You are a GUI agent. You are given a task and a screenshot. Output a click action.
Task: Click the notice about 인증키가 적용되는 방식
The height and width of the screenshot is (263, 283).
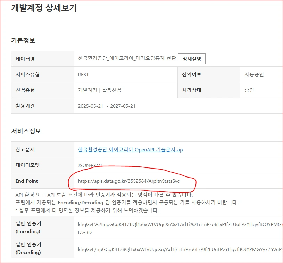coord(104,195)
